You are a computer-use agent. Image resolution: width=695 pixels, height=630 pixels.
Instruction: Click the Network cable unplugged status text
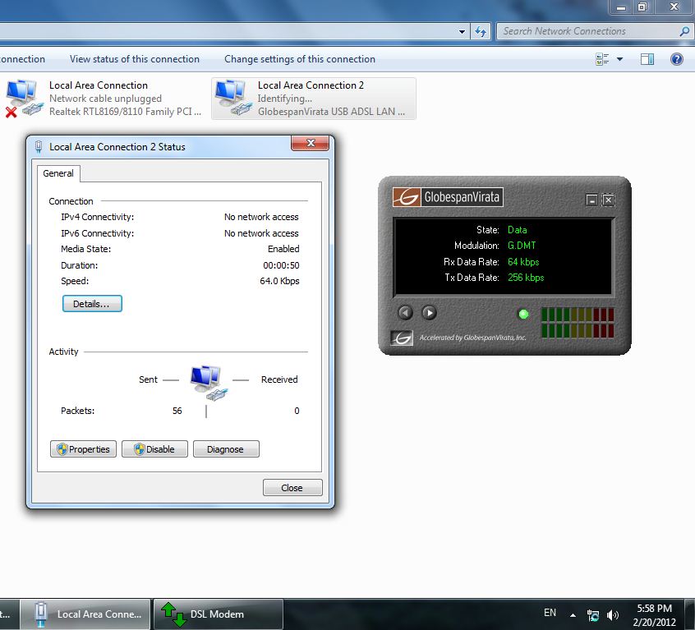click(105, 99)
